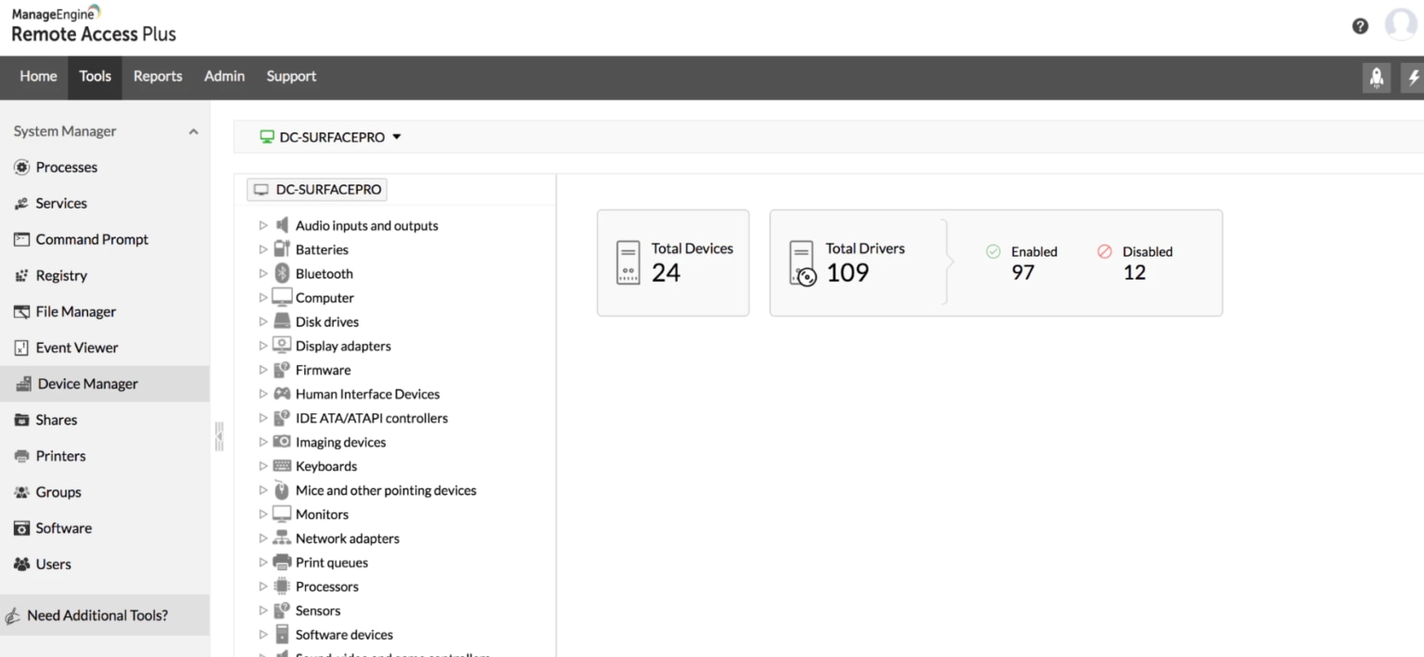
Task: Click the Groups people icon
Action: (21, 492)
